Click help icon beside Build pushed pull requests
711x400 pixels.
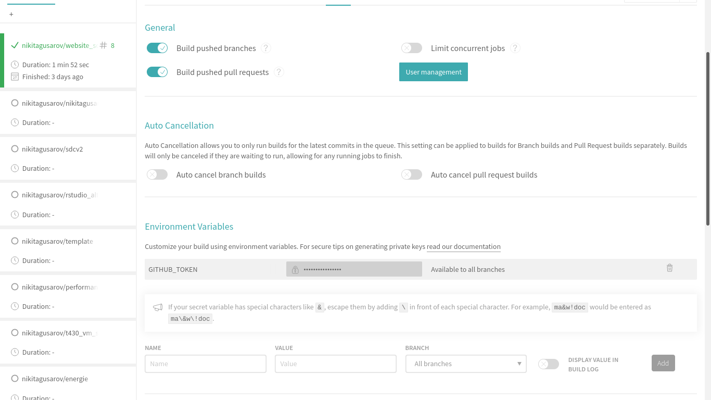279,72
